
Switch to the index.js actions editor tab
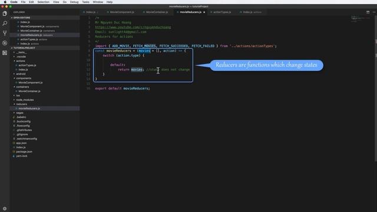tap(252, 12)
